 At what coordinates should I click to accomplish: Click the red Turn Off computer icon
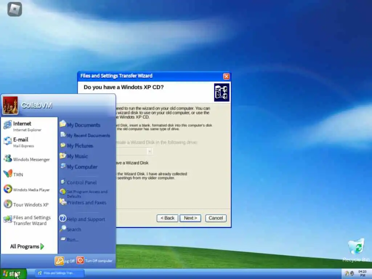pos(80,260)
